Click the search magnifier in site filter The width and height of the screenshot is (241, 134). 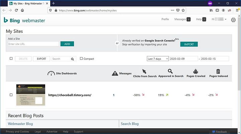tap(72, 59)
